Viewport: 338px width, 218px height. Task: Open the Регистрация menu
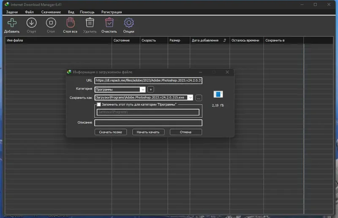[112, 12]
